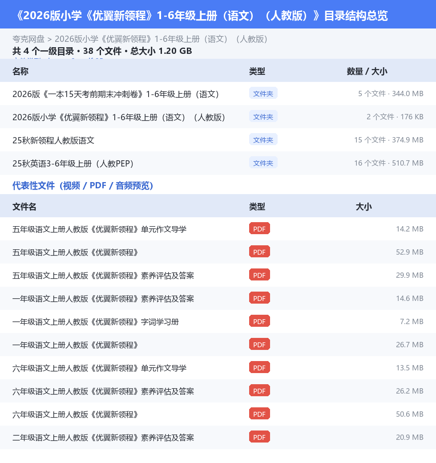
Task: Click the 50.6 MB size value
Action: coord(409,414)
